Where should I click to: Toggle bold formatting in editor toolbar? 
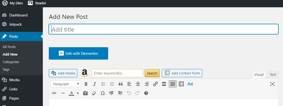click(86, 84)
